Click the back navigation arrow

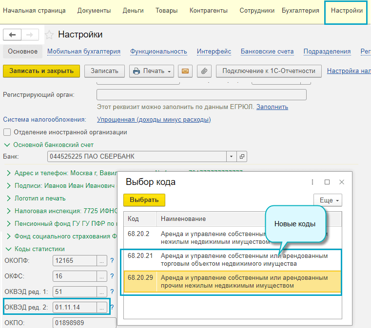pos(13,35)
